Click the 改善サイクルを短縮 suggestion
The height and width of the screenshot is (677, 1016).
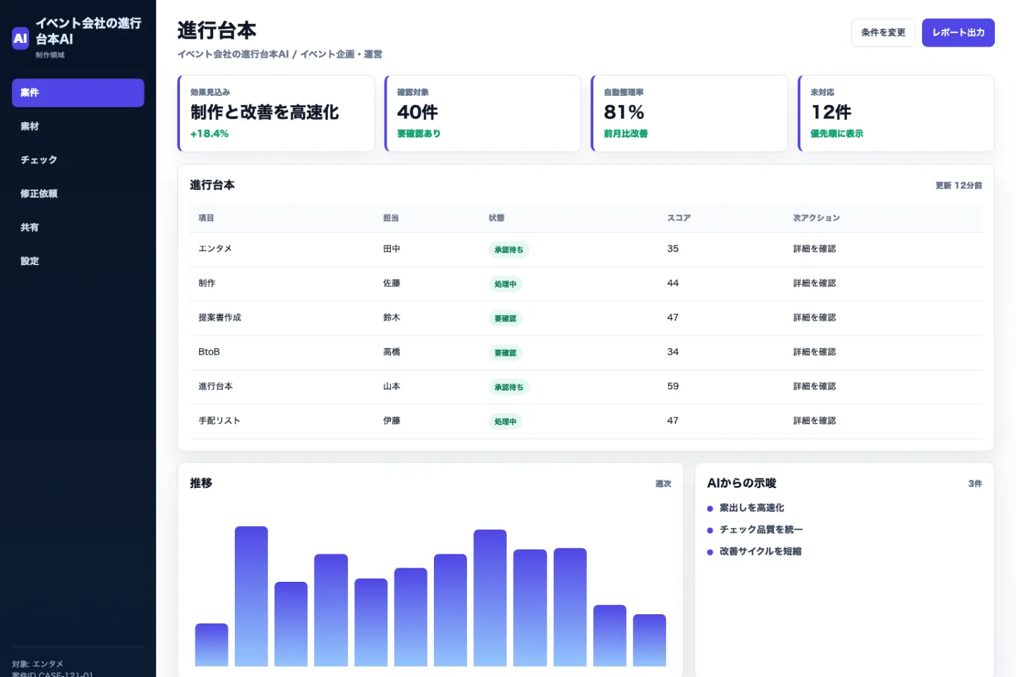[761, 551]
